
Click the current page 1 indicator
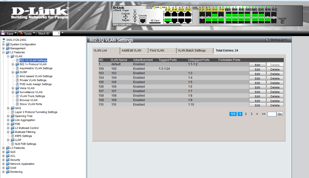click(x=240, y=114)
